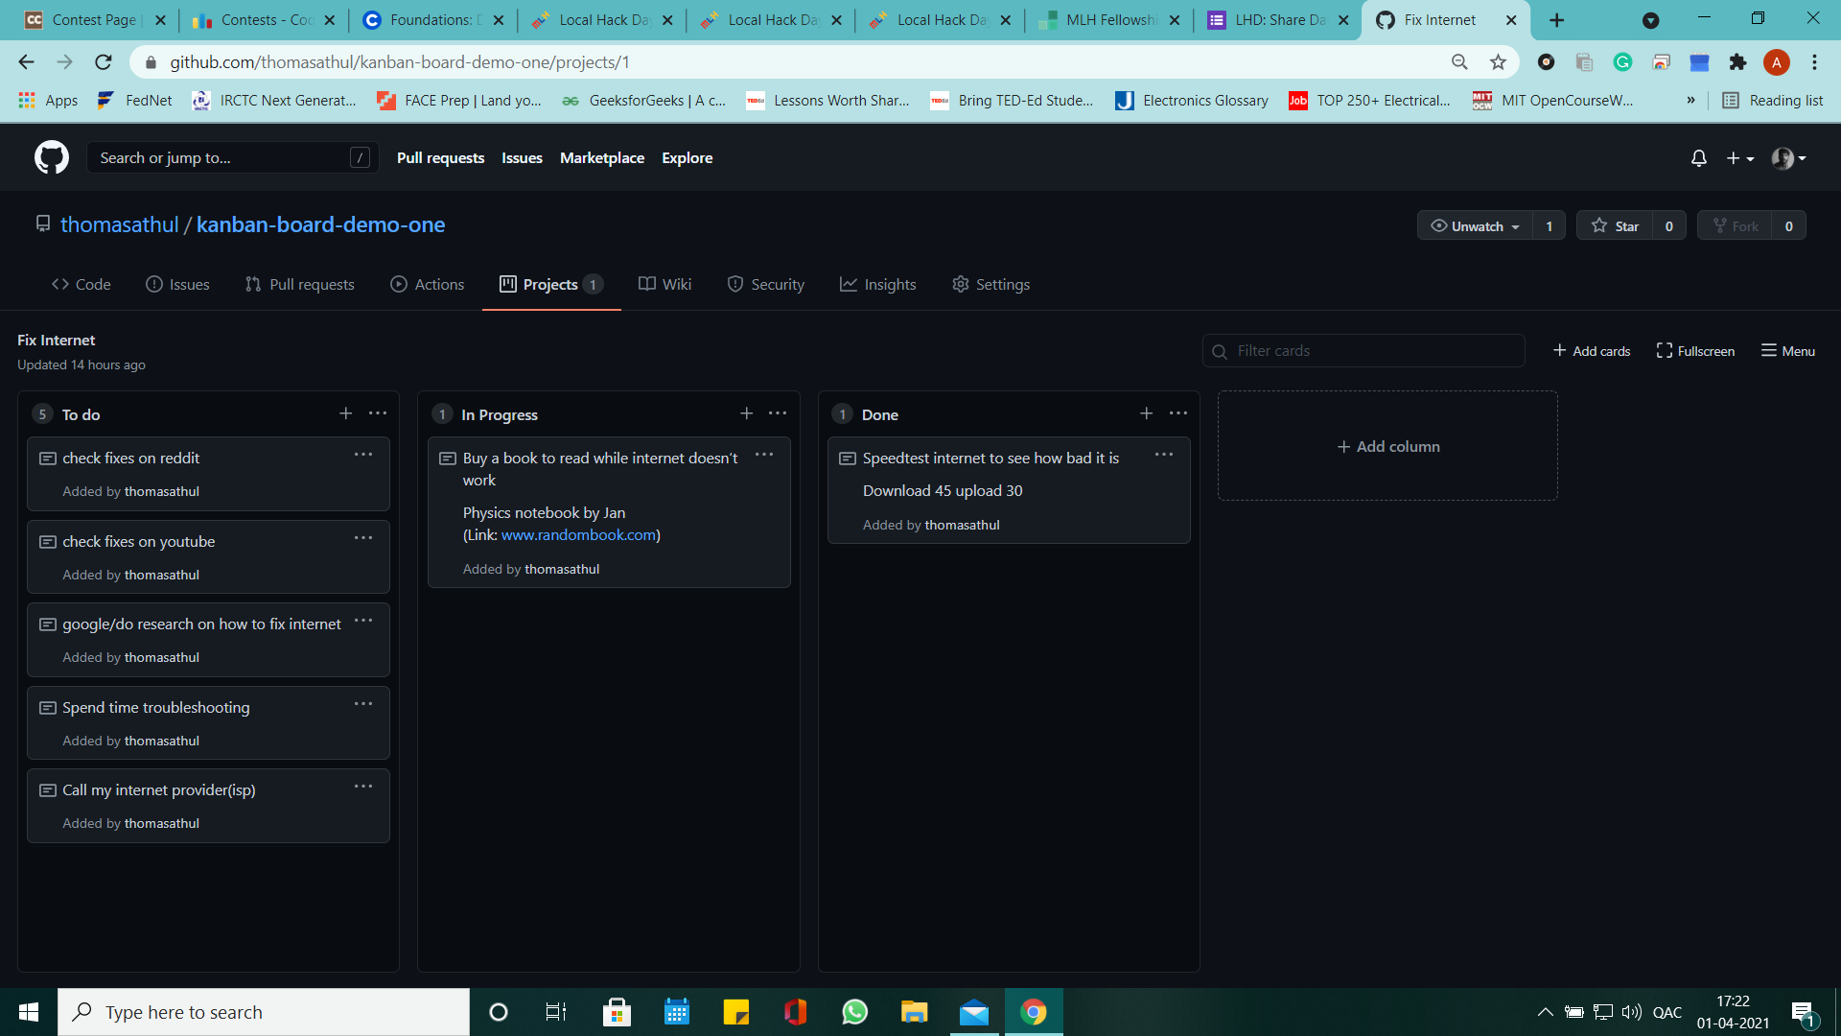Viewport: 1841px width, 1036px height.
Task: Open the user avatar dropdown menu
Action: point(1788,158)
